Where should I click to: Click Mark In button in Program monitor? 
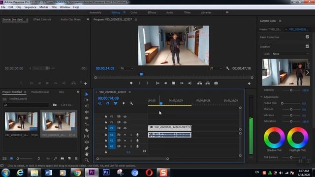[x=140, y=83]
